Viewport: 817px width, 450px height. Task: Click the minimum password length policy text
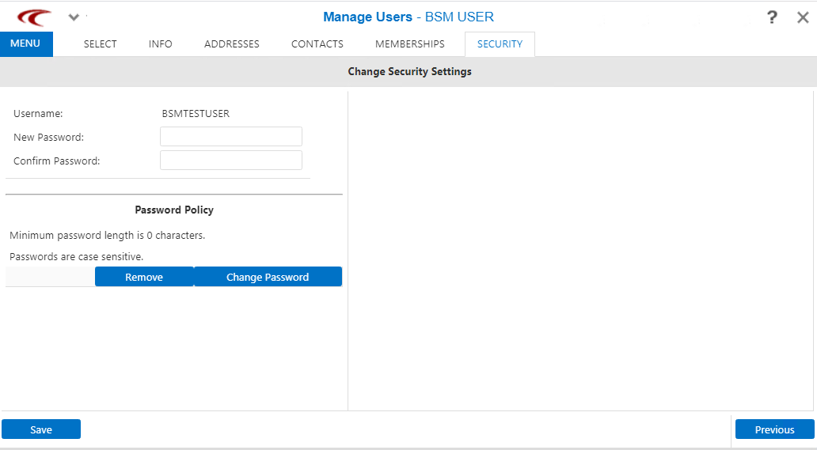pyautogui.click(x=108, y=236)
